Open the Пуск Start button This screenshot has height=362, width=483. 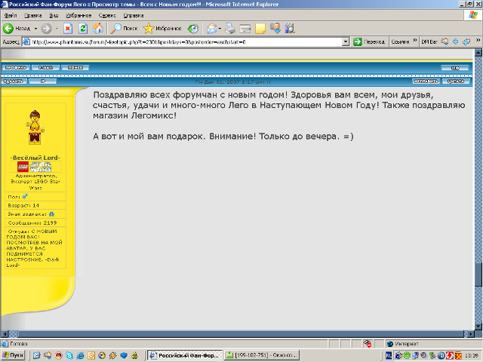[x=13, y=355]
